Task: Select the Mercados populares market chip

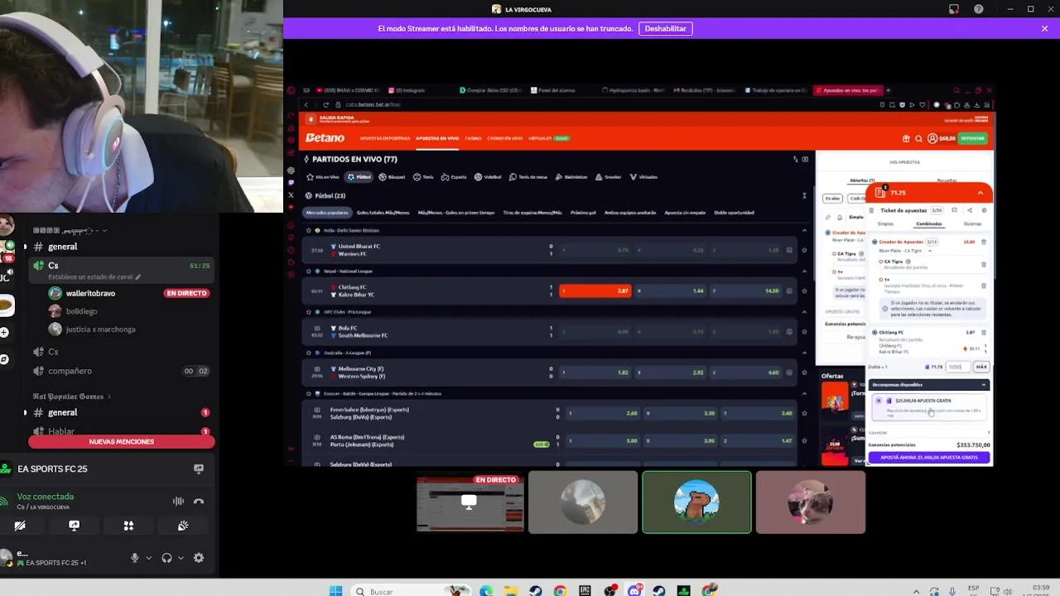Action: coord(327,213)
